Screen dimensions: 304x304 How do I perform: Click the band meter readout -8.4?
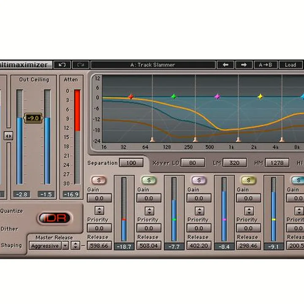pos(224,247)
